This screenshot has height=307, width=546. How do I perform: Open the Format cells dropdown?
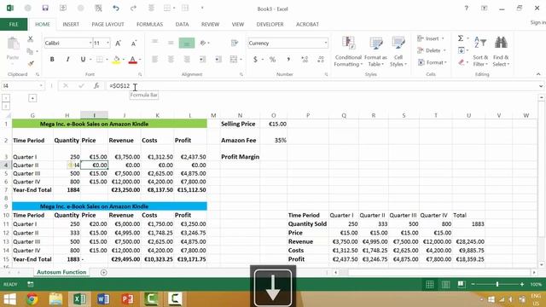[444, 62]
